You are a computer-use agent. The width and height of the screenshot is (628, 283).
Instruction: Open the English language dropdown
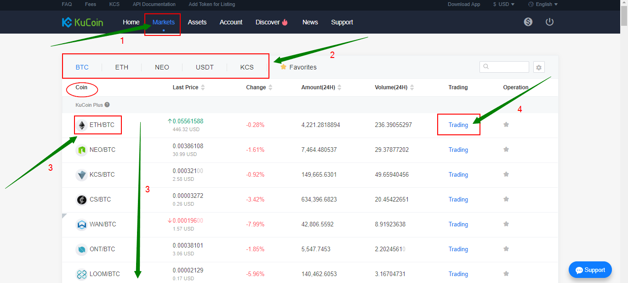tap(543, 4)
